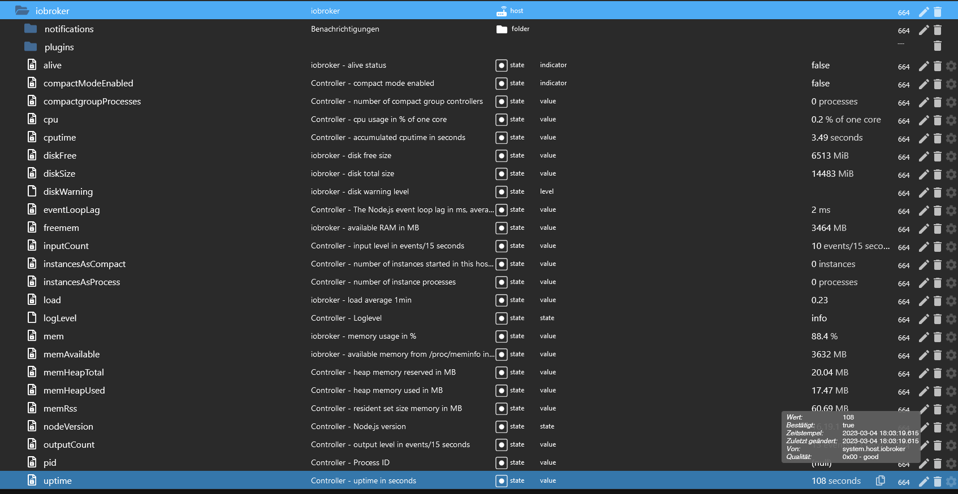Expand the notifications folder

31,28
